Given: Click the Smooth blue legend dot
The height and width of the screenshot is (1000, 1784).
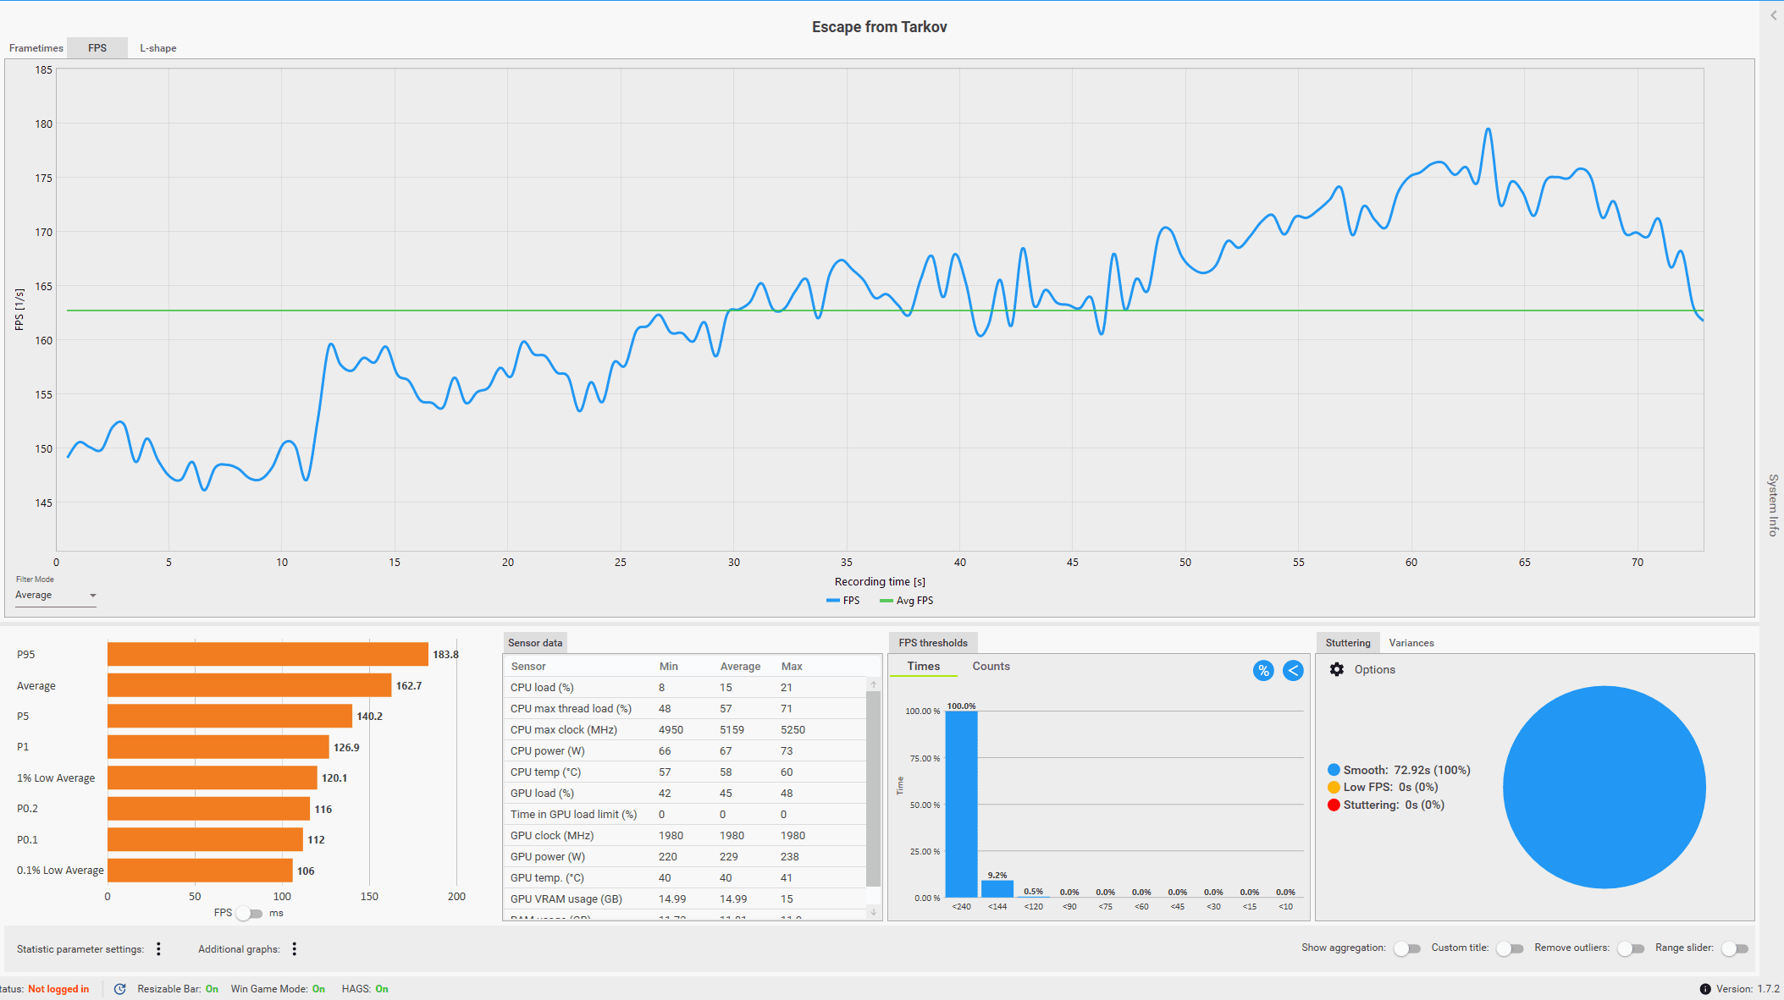Looking at the screenshot, I should (x=1334, y=770).
